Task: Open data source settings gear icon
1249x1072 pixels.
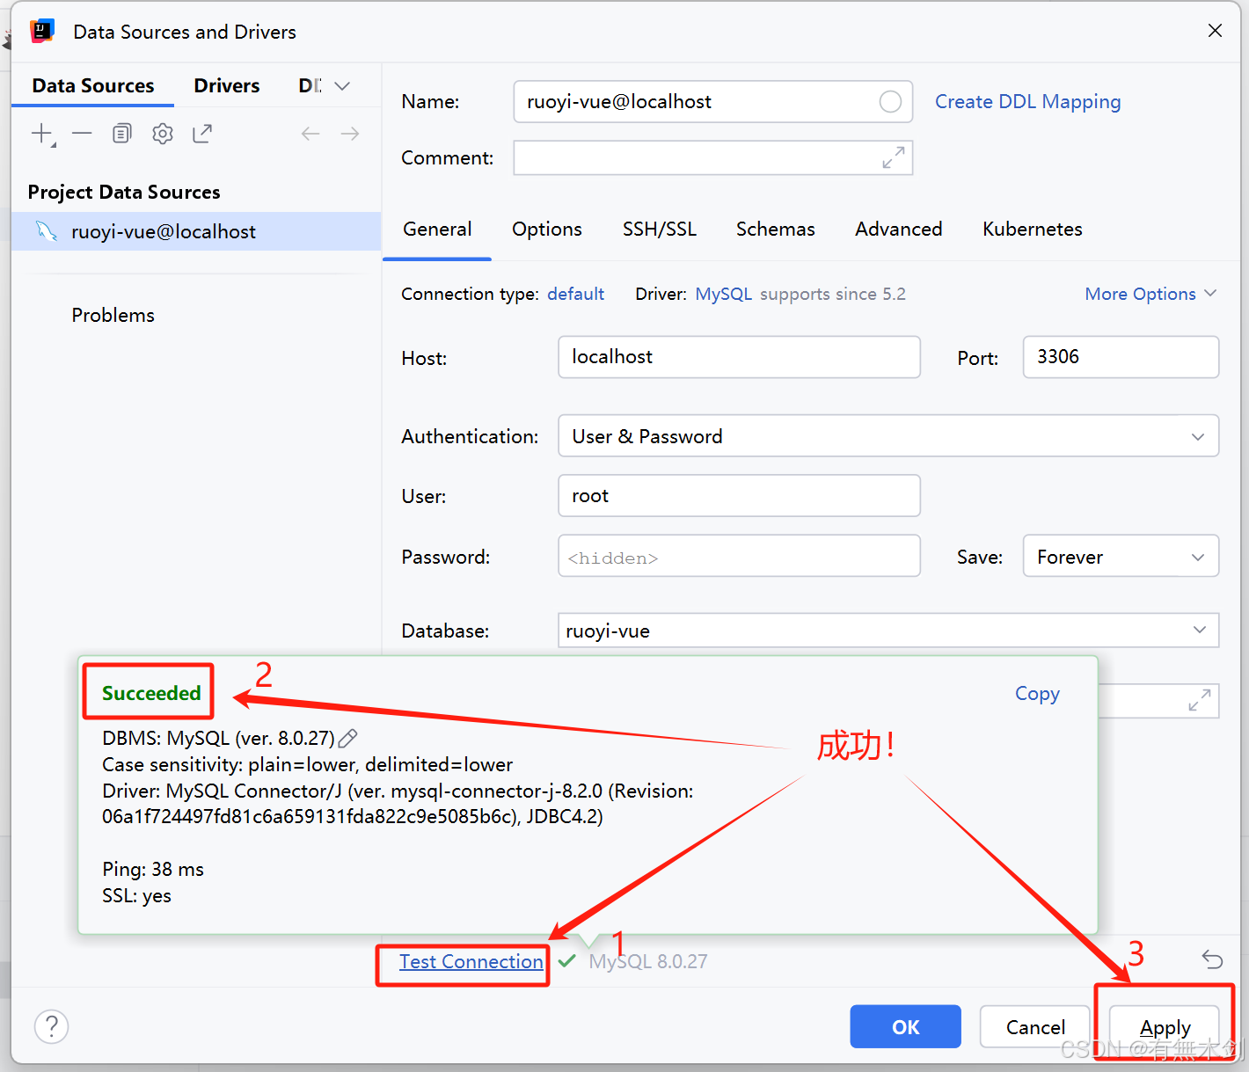Action: (x=163, y=134)
